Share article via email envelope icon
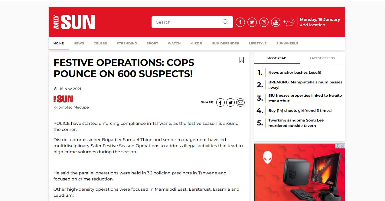385x201 pixels. tap(240, 102)
